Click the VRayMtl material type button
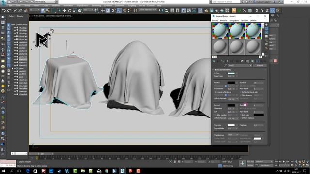Image resolution: width=310 pixels, height=174 pixels. pos(260,65)
